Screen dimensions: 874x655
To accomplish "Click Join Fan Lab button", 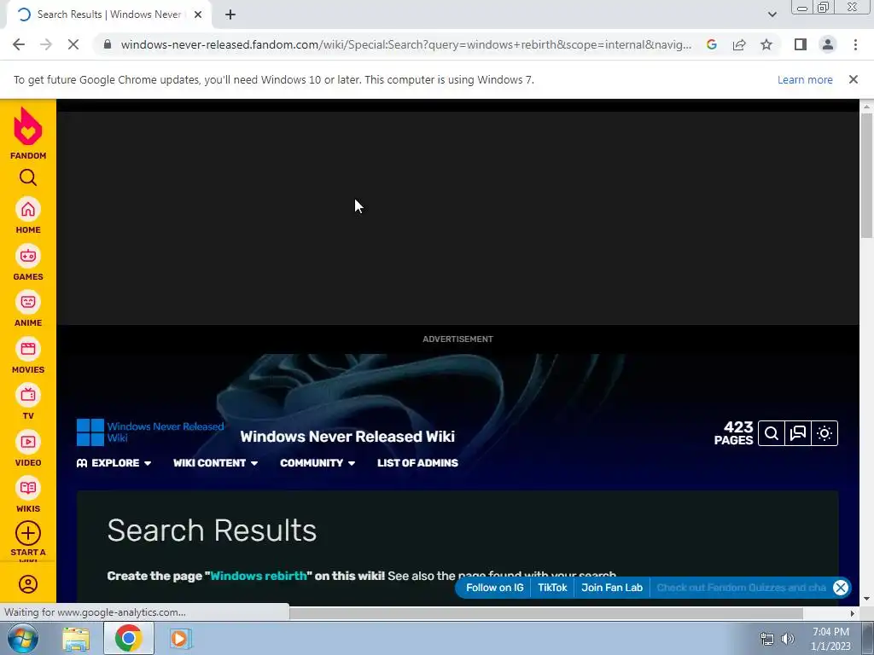I will [612, 588].
